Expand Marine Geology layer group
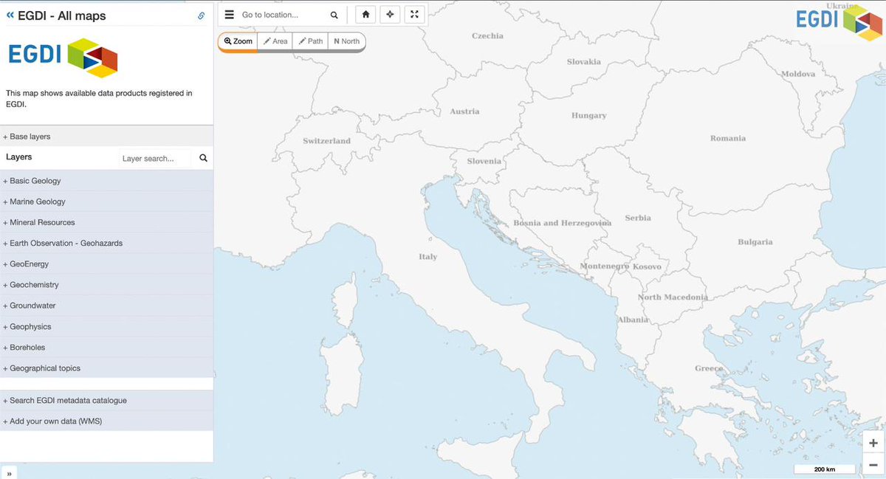Screen dimensions: 886x479 (x=106, y=201)
